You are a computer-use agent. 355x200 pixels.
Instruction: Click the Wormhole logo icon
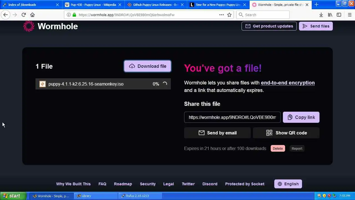point(29,26)
